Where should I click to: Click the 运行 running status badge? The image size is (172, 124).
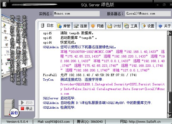[14, 113]
